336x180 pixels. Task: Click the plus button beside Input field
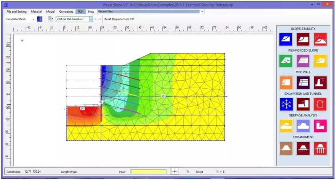[x=174, y=172]
